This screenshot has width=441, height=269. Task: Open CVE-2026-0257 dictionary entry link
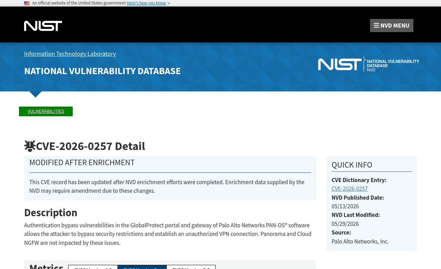click(x=350, y=189)
